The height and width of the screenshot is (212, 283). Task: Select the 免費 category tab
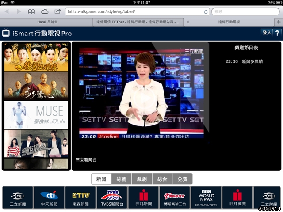point(182,179)
